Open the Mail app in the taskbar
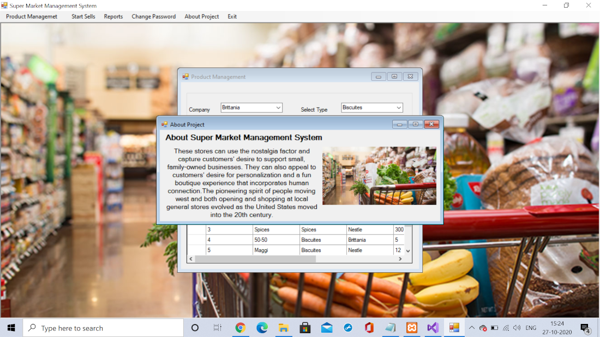This screenshot has height=337, width=600. click(327, 328)
